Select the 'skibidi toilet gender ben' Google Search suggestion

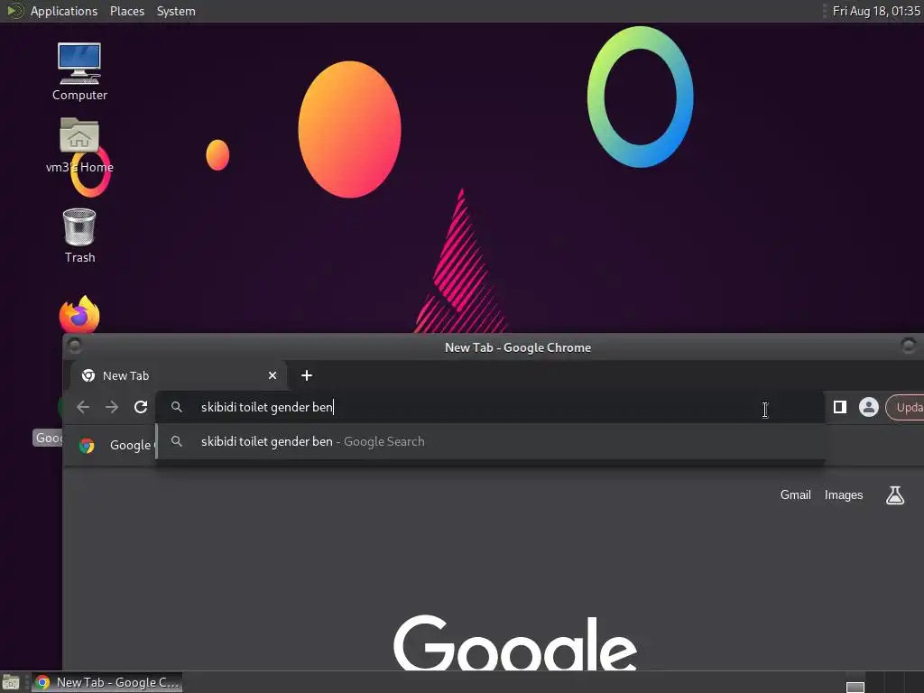490,441
